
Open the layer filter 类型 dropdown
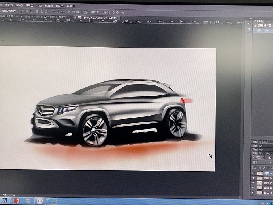[258, 157]
